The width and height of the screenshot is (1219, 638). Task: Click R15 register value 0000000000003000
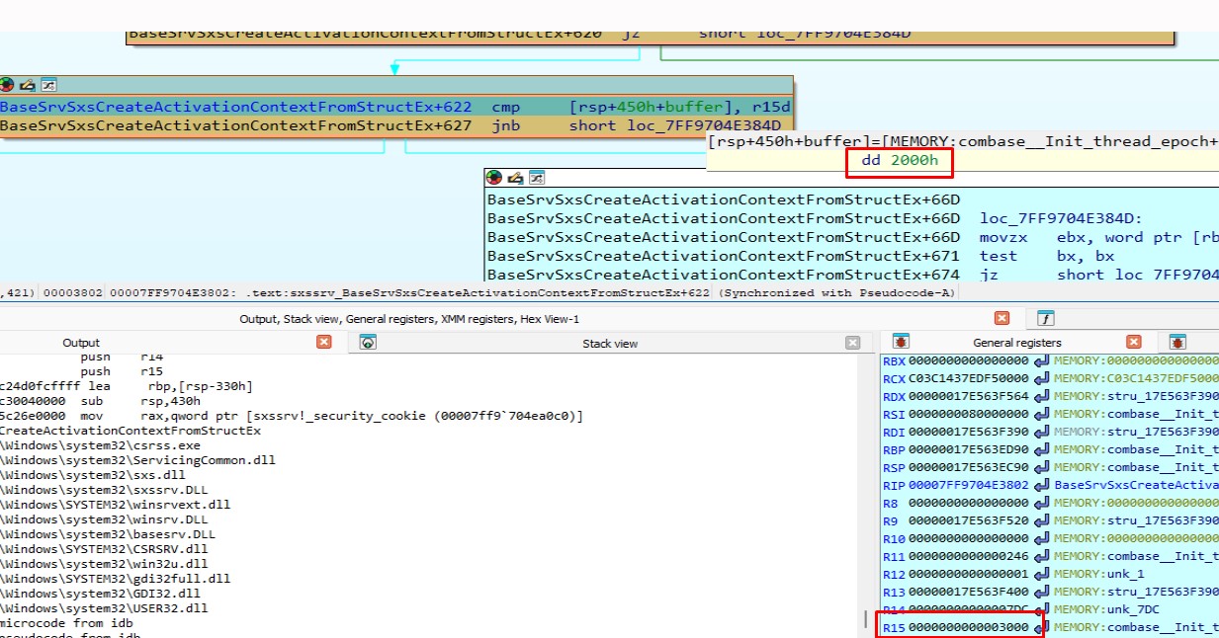pyautogui.click(x=969, y=627)
